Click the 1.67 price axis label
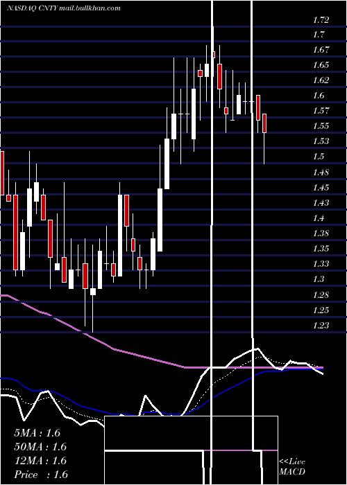 (321, 49)
